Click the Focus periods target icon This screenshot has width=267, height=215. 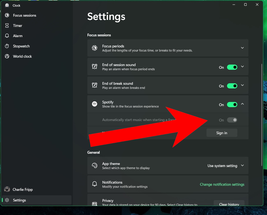tap(95, 48)
